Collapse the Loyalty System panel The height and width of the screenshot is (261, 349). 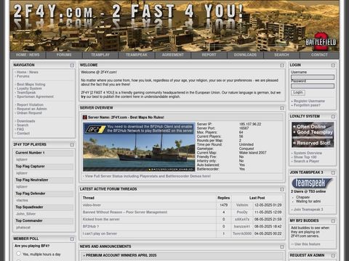[333, 117]
